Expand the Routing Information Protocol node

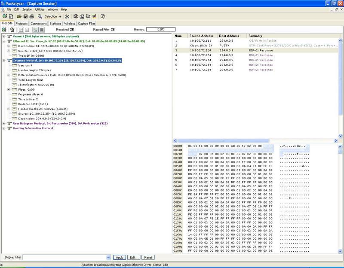click(4, 128)
